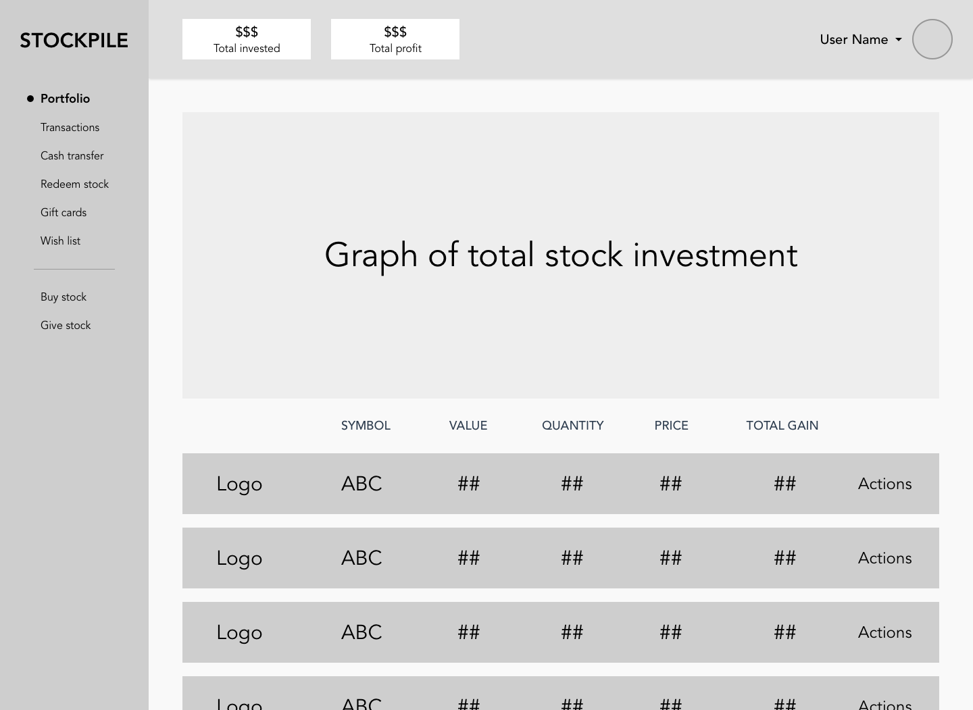This screenshot has height=710, width=973.
Task: Go to Transactions in the sidebar
Action: coord(70,128)
